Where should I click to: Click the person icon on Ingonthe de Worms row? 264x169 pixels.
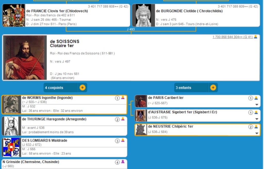click(123, 98)
